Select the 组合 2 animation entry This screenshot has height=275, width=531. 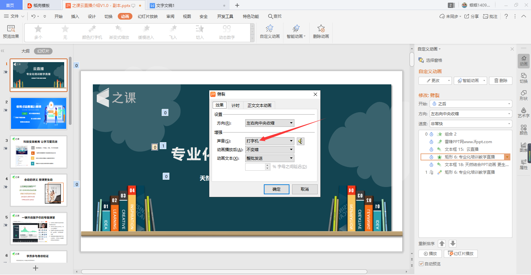[x=465, y=134]
